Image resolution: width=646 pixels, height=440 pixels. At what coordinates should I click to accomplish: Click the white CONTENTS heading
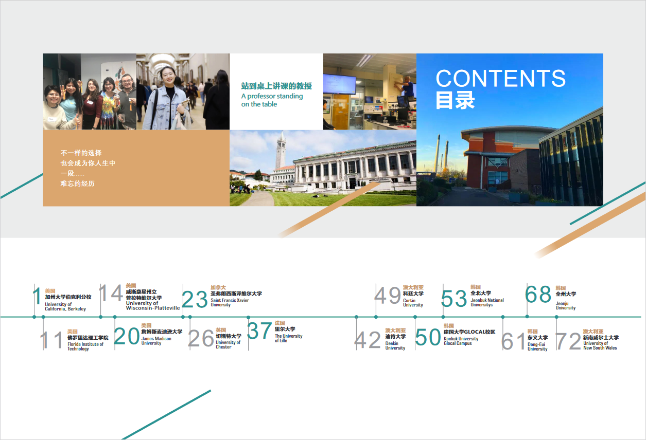pos(500,79)
